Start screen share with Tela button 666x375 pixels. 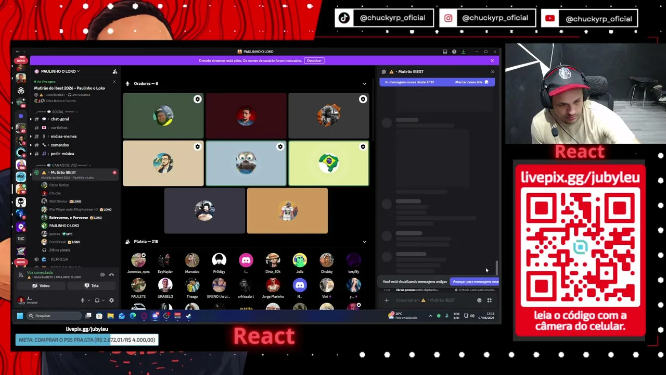tap(92, 285)
